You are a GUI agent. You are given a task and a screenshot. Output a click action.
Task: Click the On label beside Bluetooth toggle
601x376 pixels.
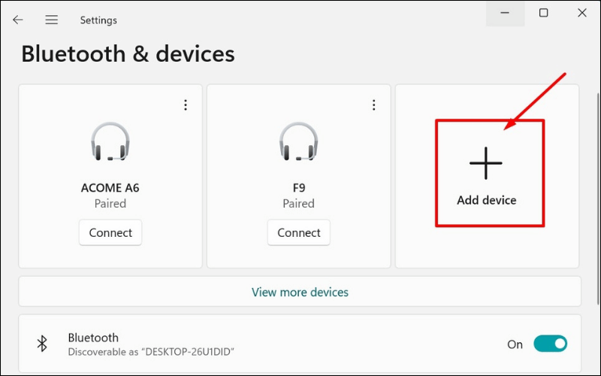(515, 344)
